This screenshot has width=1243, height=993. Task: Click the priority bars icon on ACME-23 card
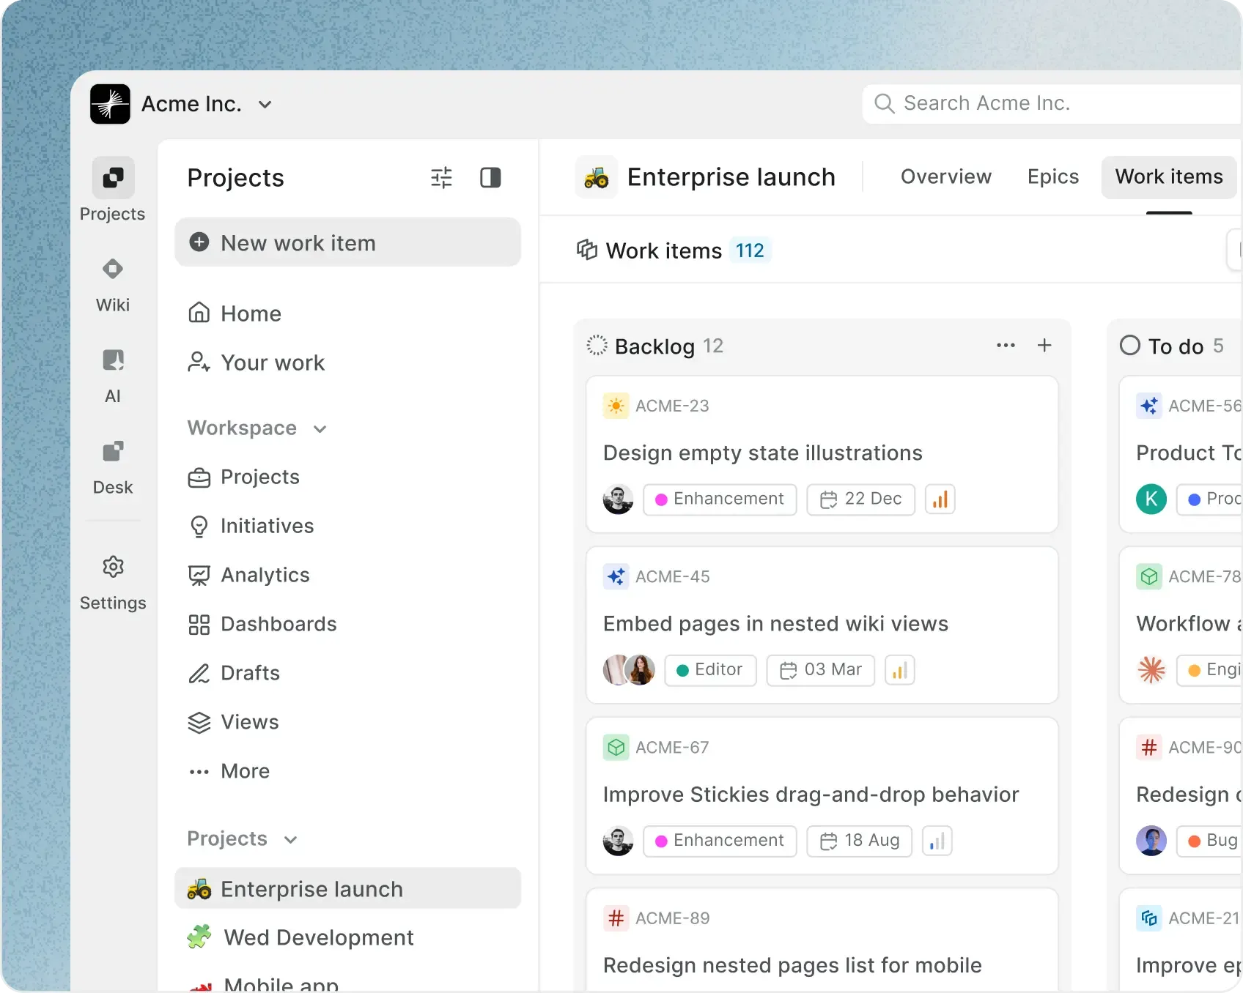tap(940, 499)
